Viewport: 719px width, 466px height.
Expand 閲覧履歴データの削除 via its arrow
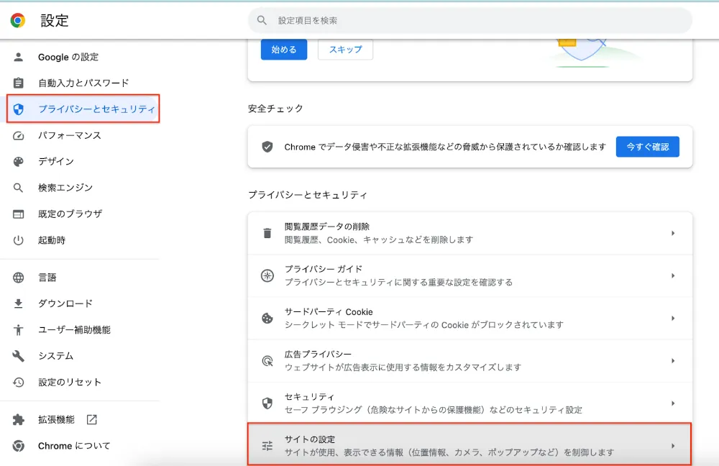click(x=673, y=233)
